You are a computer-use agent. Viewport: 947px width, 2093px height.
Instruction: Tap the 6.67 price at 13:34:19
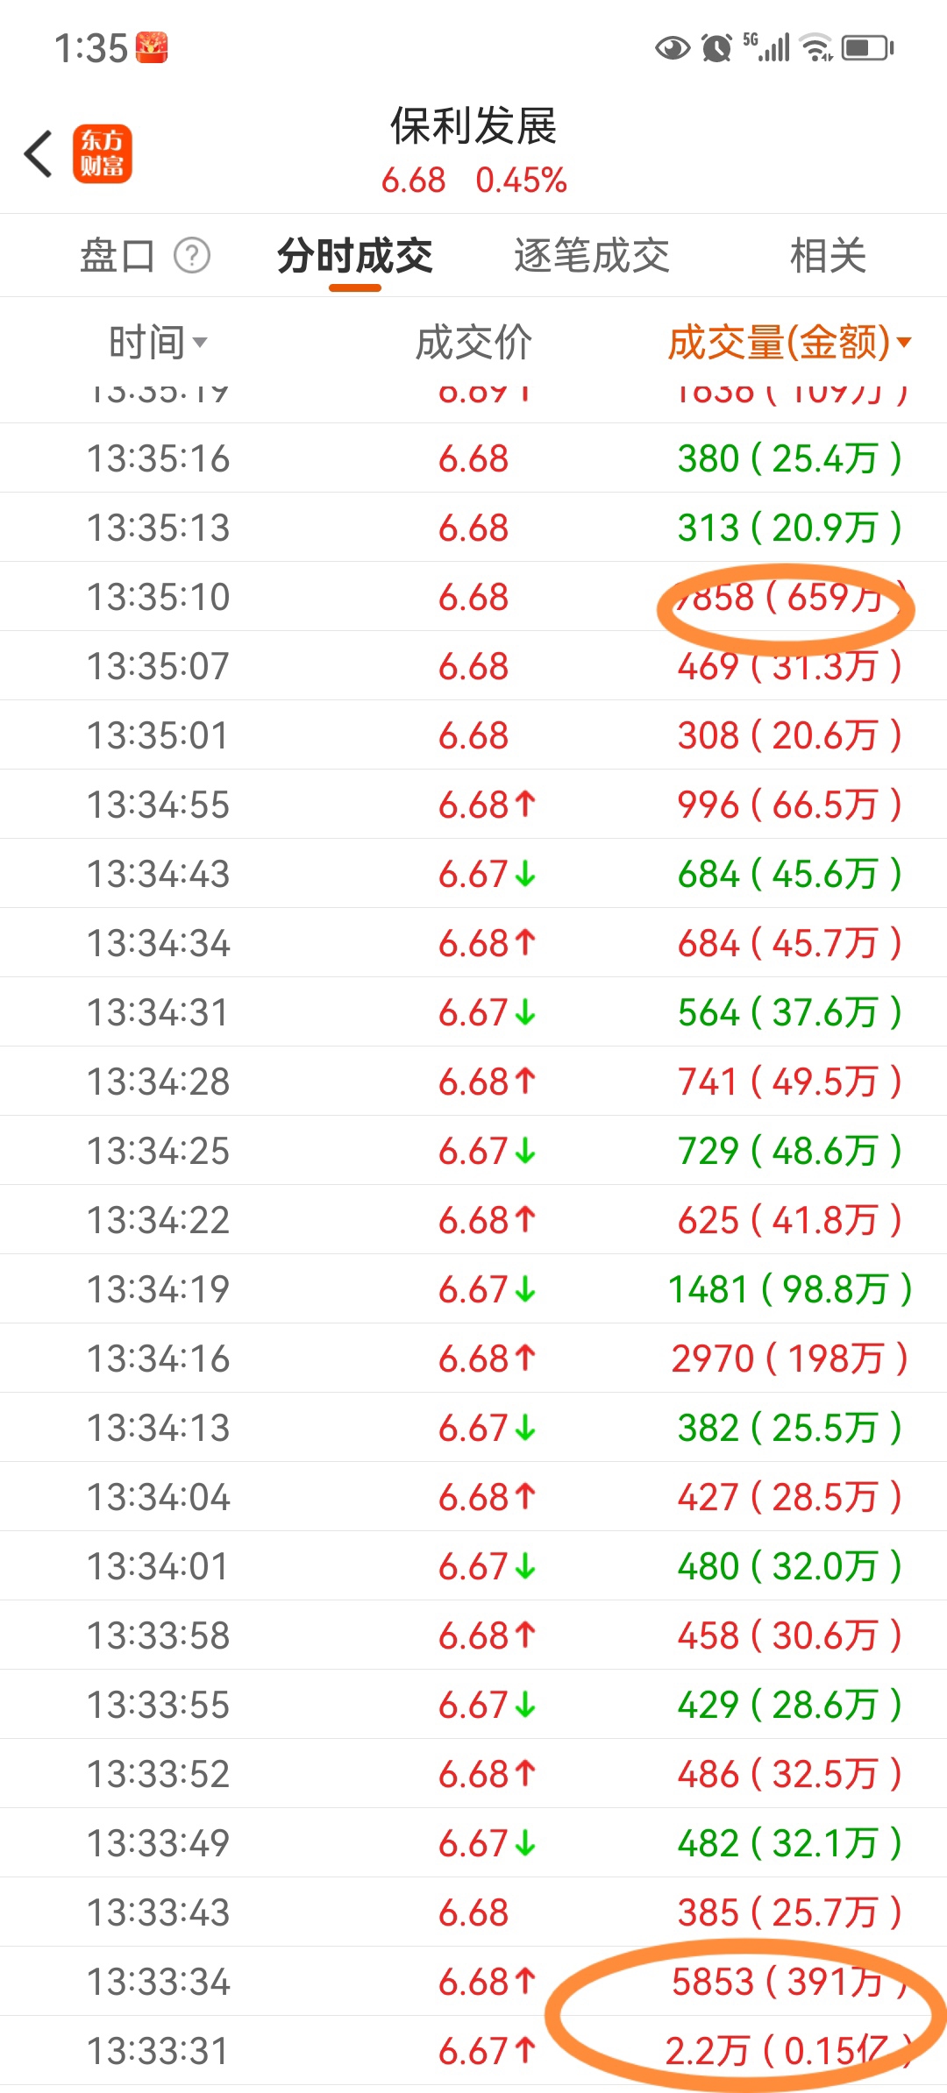(x=488, y=1289)
